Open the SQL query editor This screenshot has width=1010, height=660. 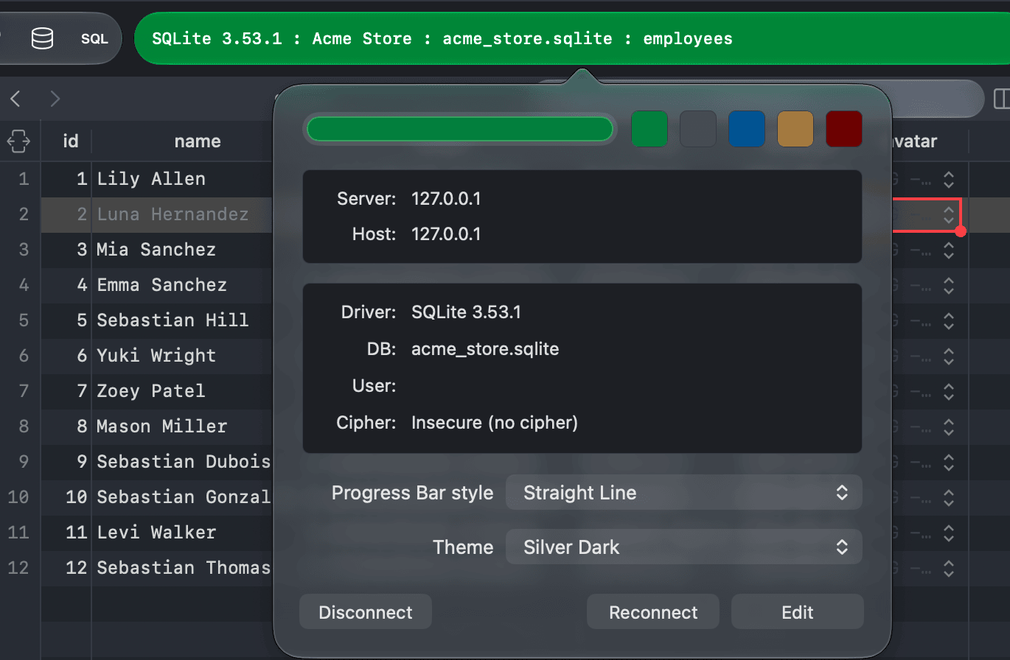click(94, 39)
